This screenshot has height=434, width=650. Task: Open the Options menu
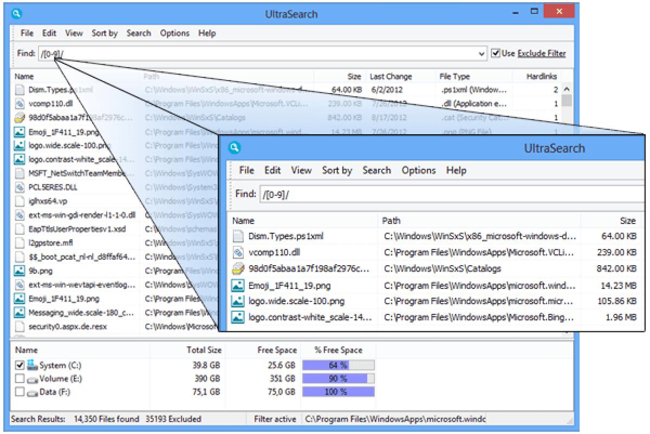point(174,33)
